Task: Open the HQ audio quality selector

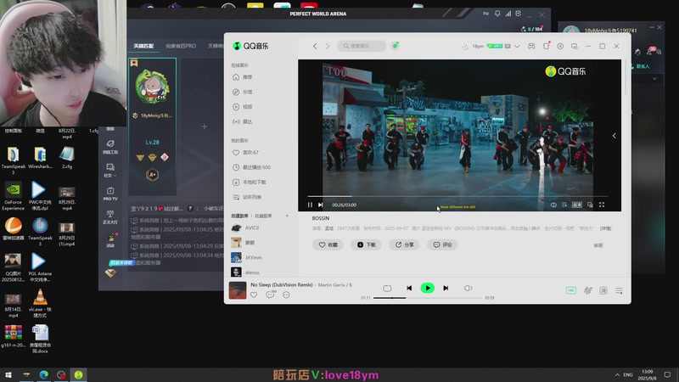Action: coord(570,290)
